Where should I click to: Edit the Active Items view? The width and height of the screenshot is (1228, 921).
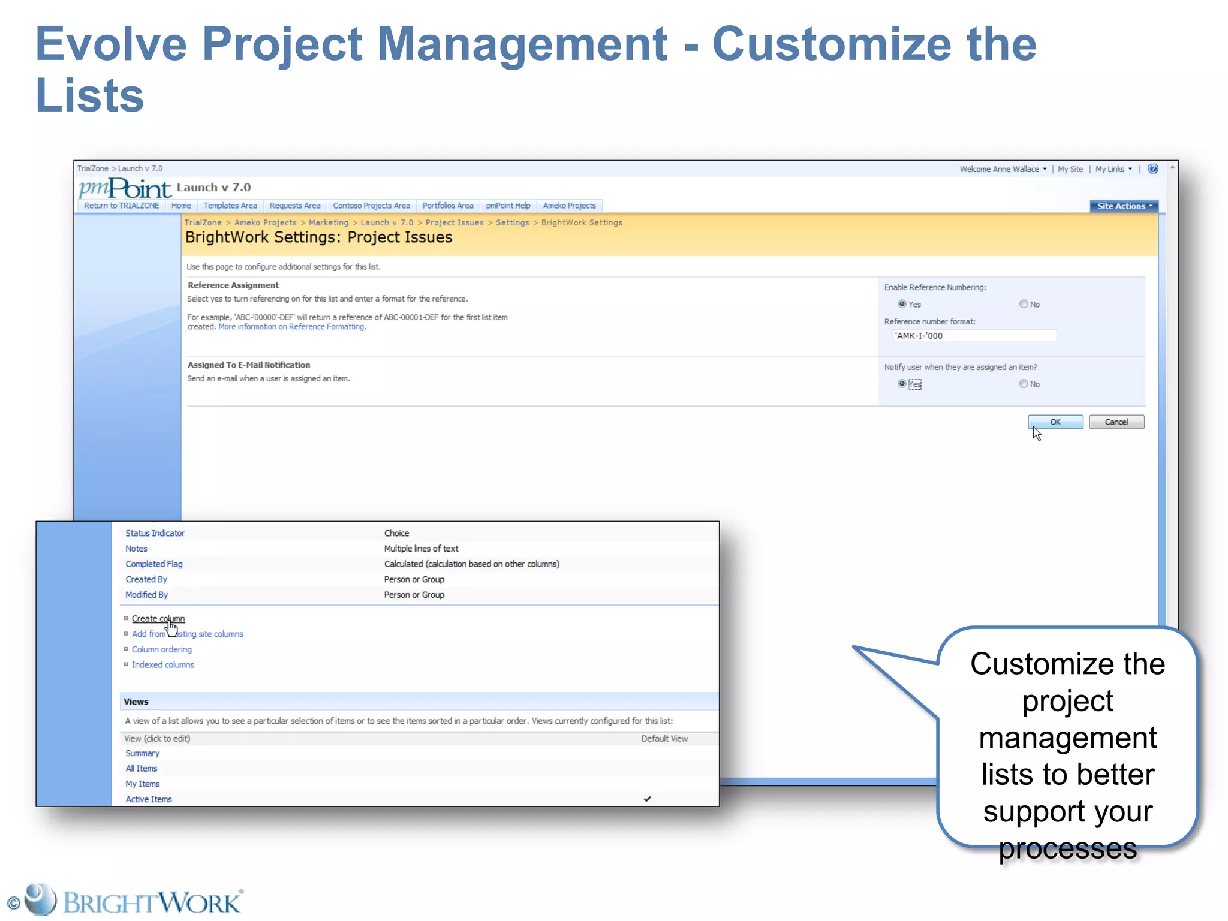coord(149,799)
